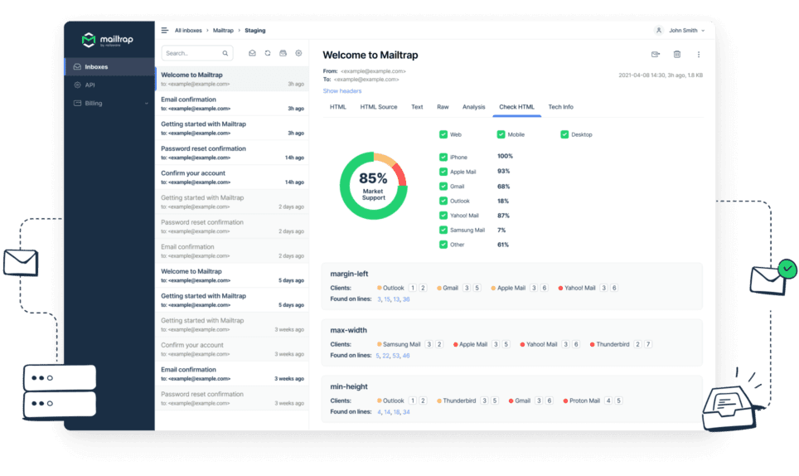Image resolution: width=799 pixels, height=476 pixels.
Task: Select the Check HTML tab
Action: 516,107
